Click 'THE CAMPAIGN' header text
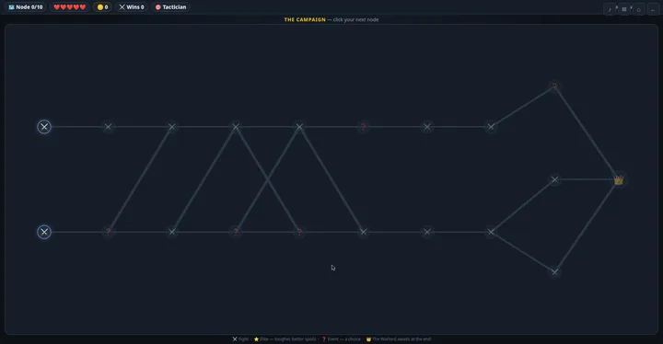 click(305, 19)
